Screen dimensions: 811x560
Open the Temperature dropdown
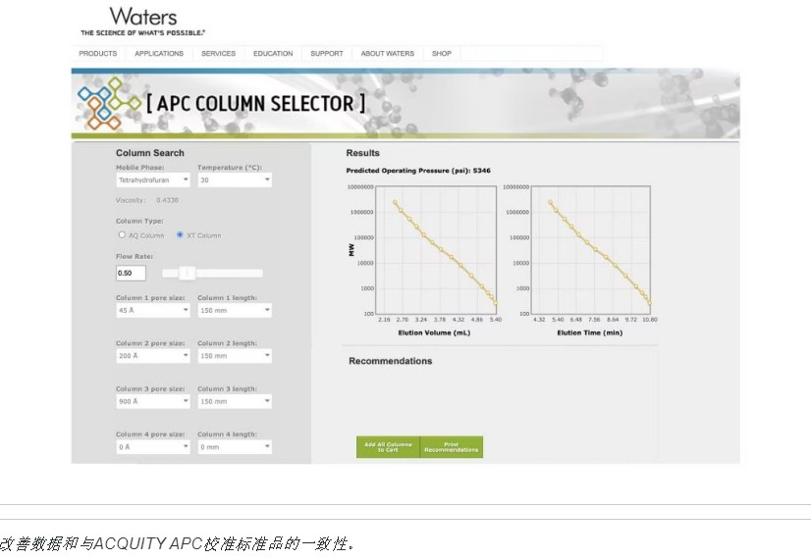(x=234, y=180)
